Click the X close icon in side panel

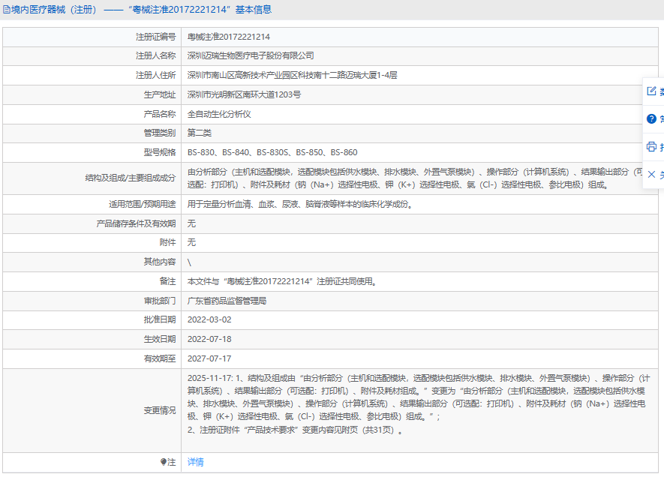point(651,174)
